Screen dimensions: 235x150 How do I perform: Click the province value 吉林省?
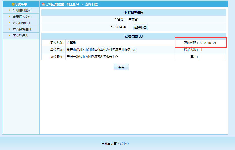pyautogui.click(x=133, y=19)
